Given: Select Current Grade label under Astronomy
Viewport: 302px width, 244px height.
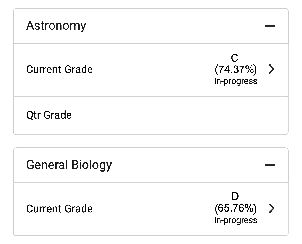Looking at the screenshot, I should pyautogui.click(x=59, y=69).
